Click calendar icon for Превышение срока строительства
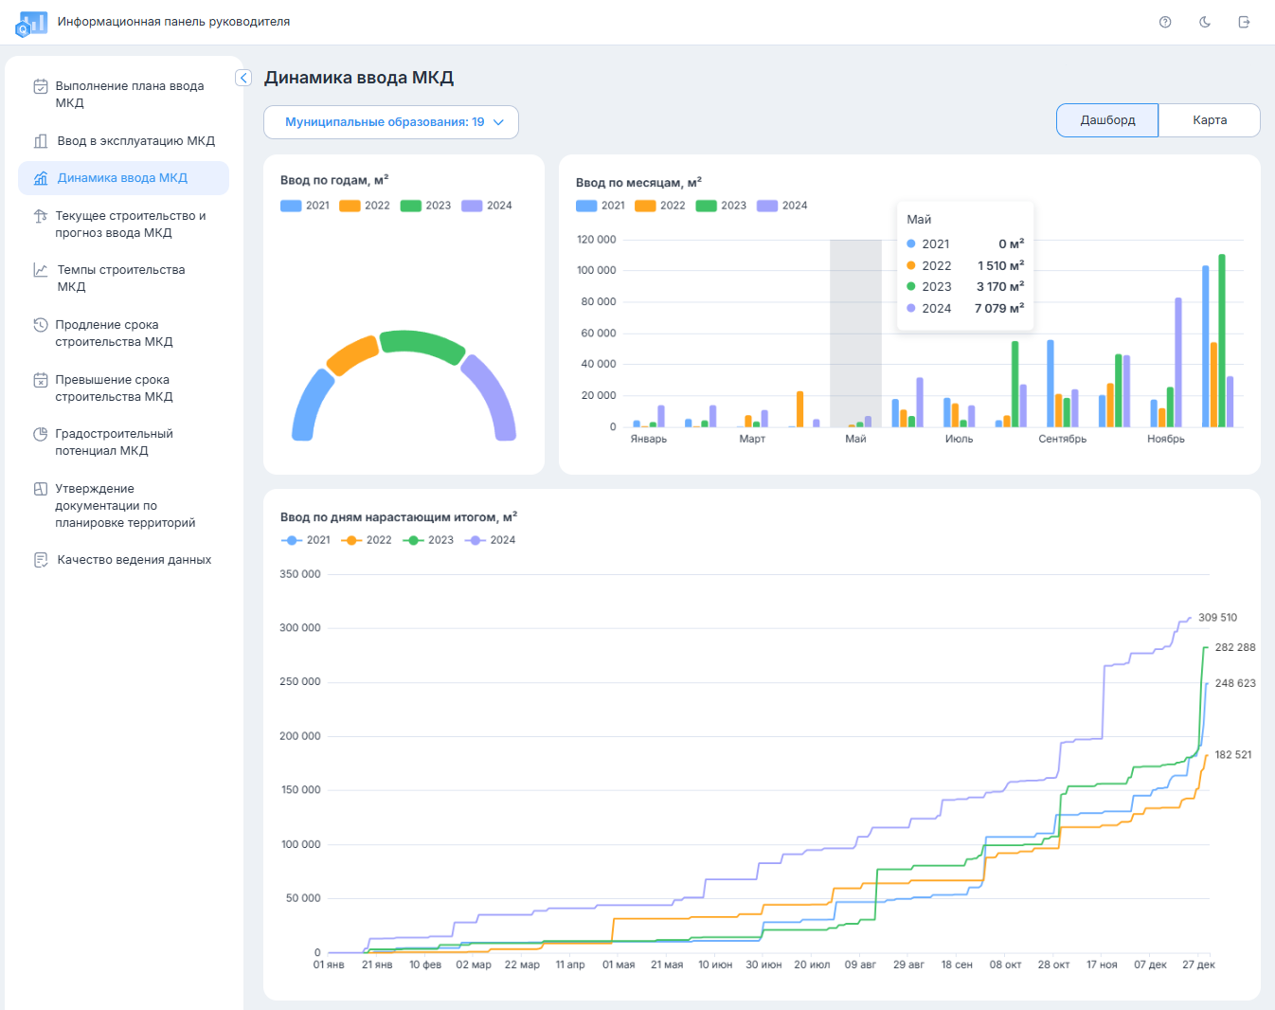This screenshot has width=1275, height=1010. [x=41, y=380]
